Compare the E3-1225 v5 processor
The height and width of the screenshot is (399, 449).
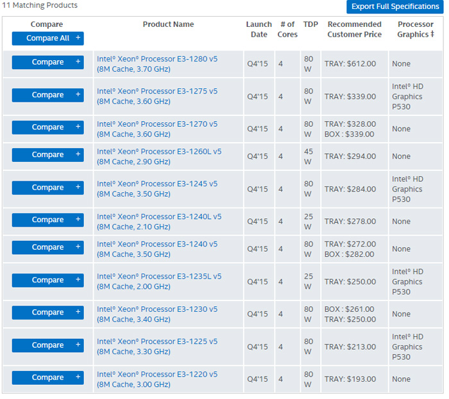click(x=48, y=345)
